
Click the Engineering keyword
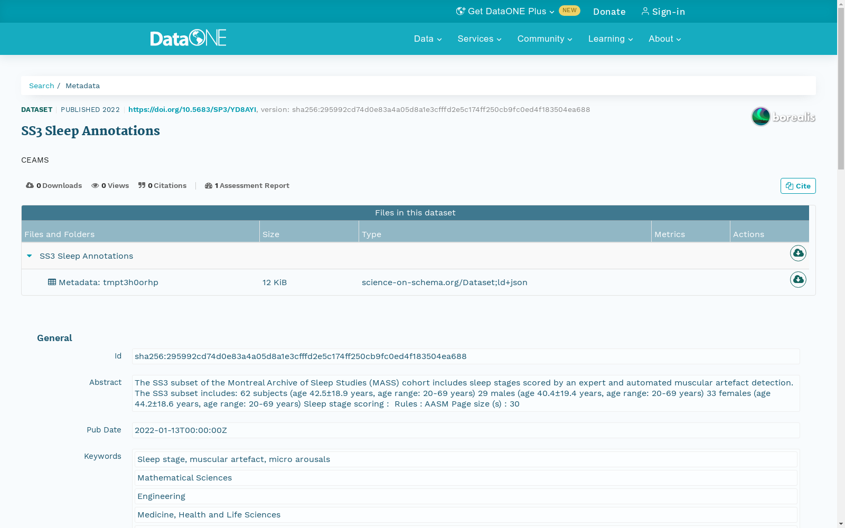pos(466,496)
